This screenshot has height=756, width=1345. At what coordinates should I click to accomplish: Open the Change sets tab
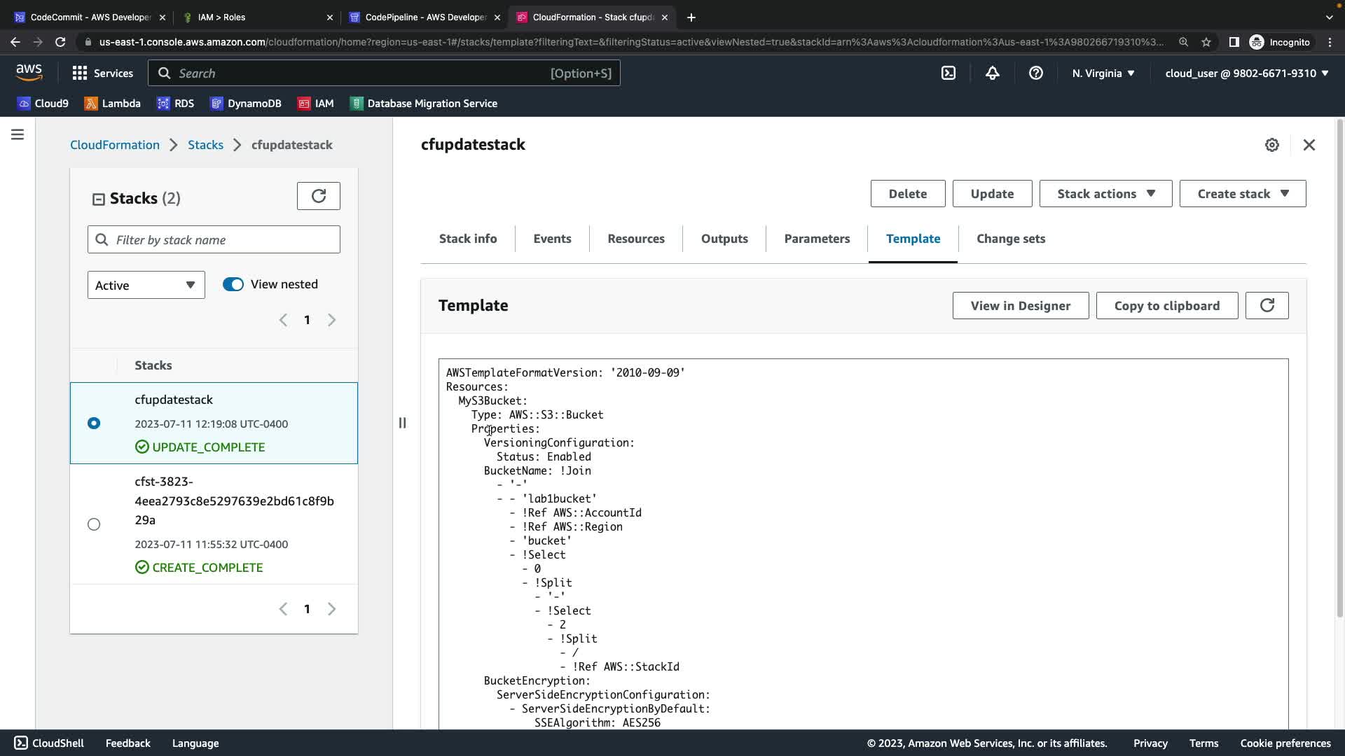coord(1010,239)
